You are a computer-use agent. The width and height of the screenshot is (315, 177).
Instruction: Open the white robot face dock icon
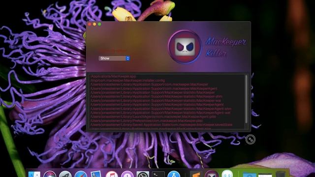pyautogui.click(x=227, y=174)
